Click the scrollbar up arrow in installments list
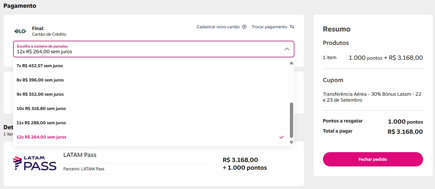 point(291,63)
